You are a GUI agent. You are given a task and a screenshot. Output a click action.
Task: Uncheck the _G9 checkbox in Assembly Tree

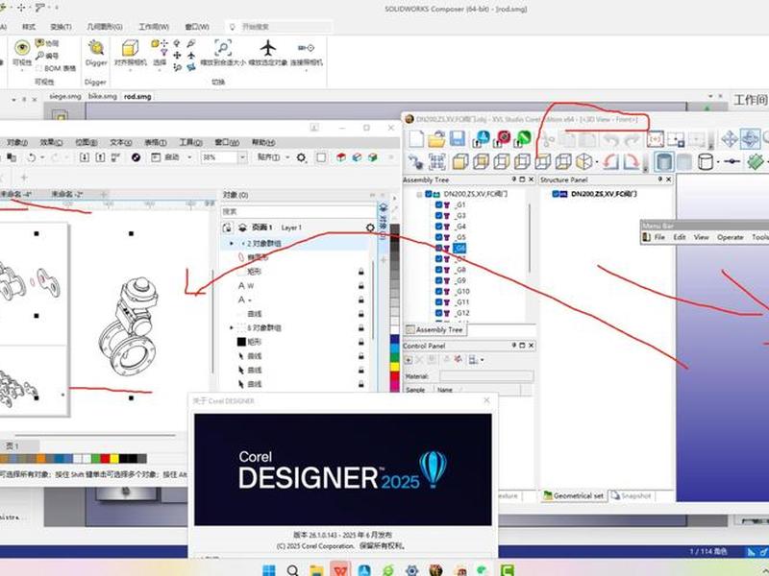point(439,280)
